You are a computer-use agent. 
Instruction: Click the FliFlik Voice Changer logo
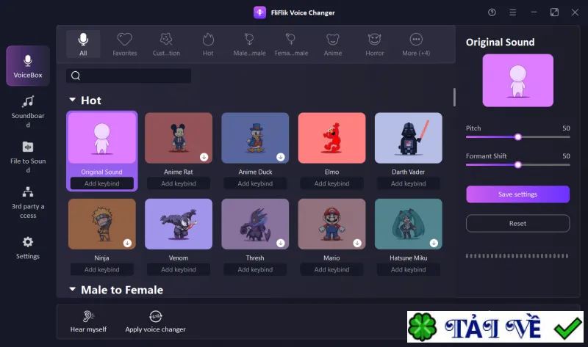click(260, 12)
